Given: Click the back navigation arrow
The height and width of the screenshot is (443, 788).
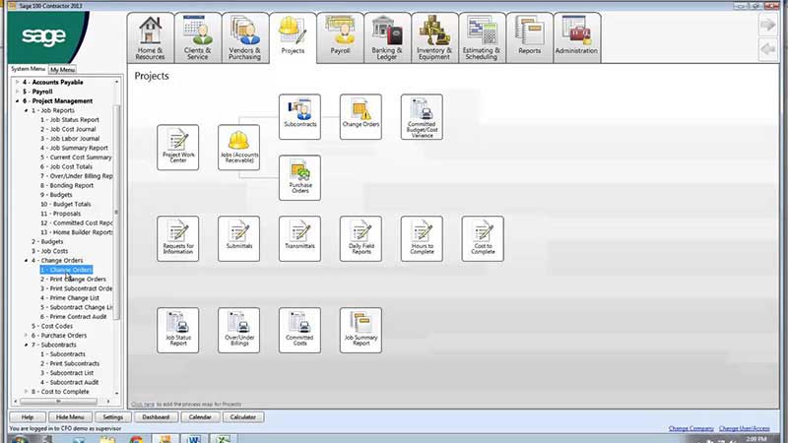Looking at the screenshot, I should pyautogui.click(x=768, y=49).
